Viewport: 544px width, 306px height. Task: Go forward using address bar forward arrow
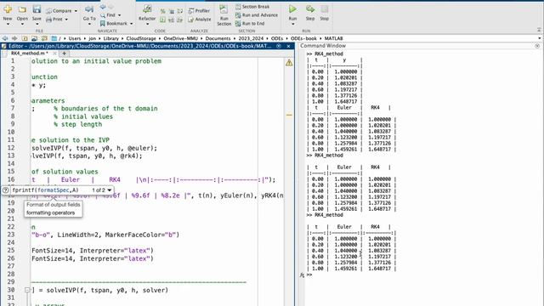(x=14, y=38)
